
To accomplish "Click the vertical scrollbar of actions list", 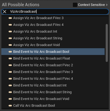I will 107,43.
